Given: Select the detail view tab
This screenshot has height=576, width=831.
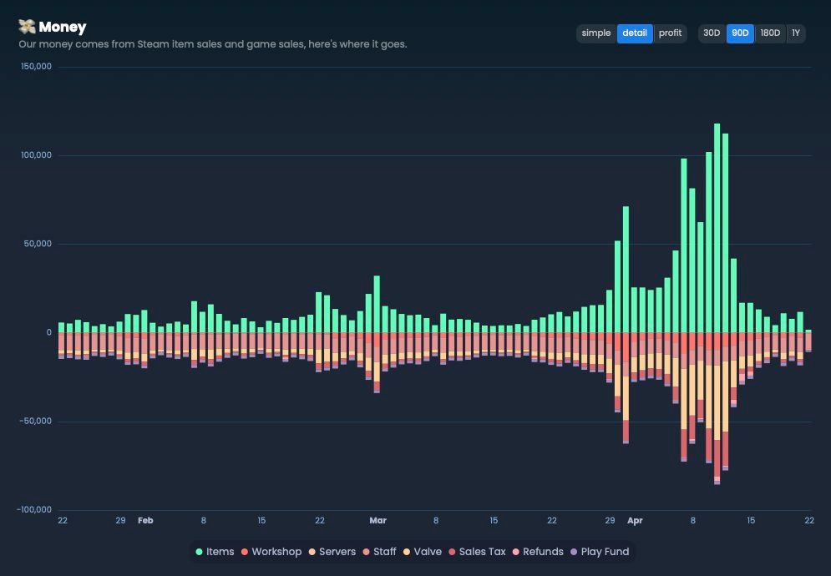Looking at the screenshot, I should pos(635,33).
